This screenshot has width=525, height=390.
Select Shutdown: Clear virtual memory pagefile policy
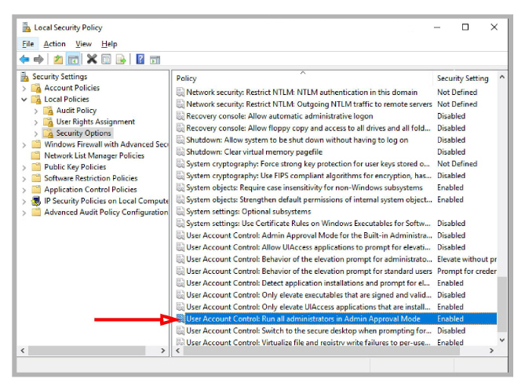(253, 151)
